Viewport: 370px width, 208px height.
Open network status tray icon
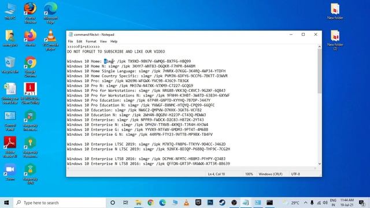319,203
